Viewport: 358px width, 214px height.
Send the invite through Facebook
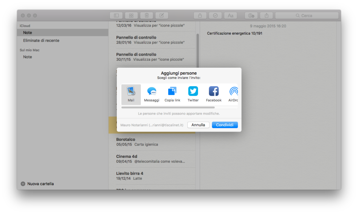tap(214, 94)
